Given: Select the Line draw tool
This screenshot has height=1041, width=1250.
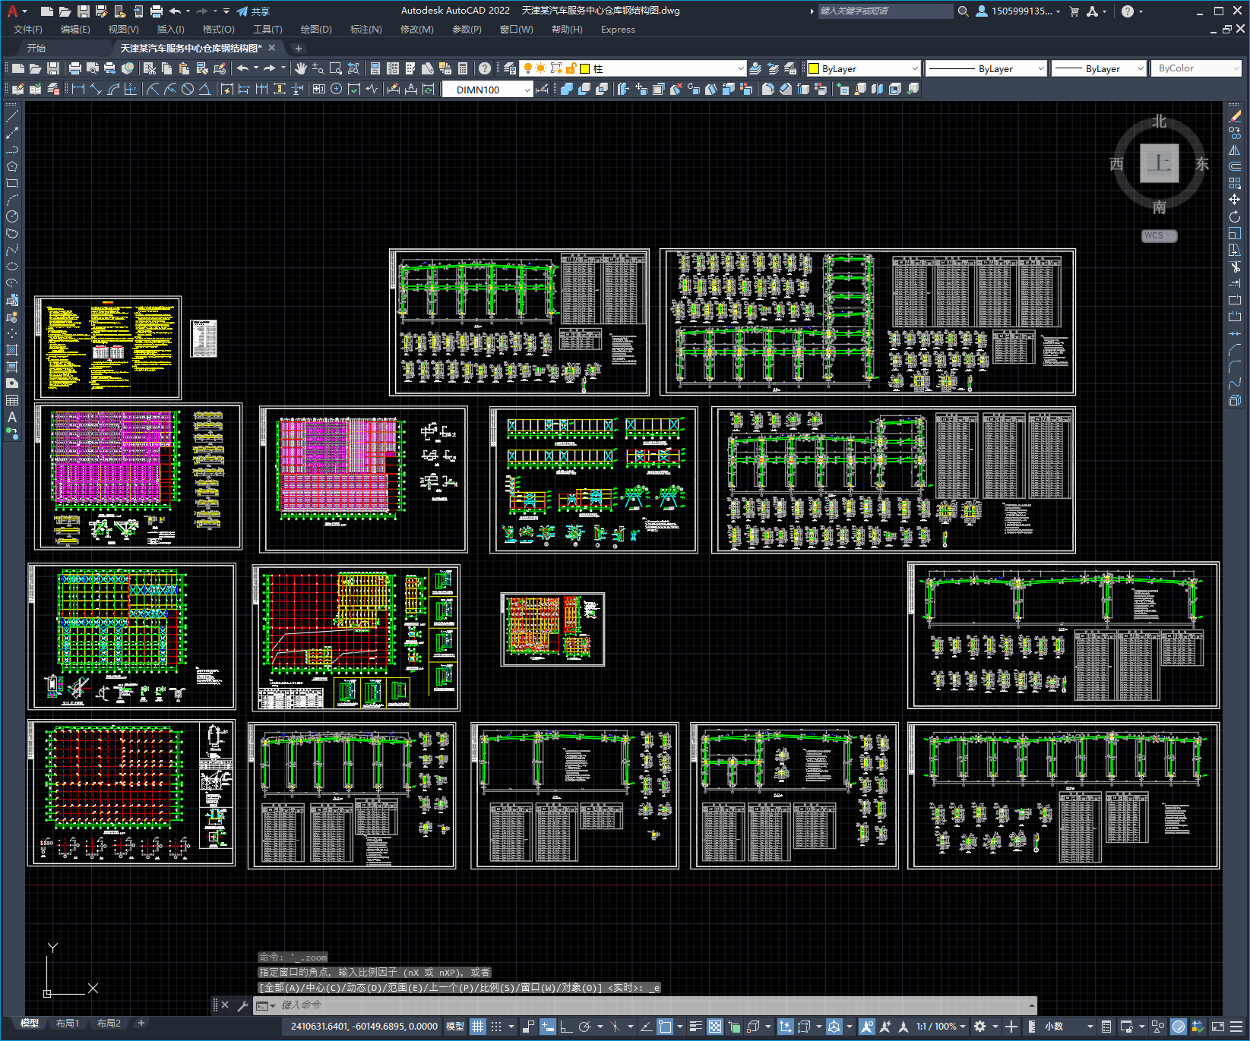Looking at the screenshot, I should [x=12, y=116].
